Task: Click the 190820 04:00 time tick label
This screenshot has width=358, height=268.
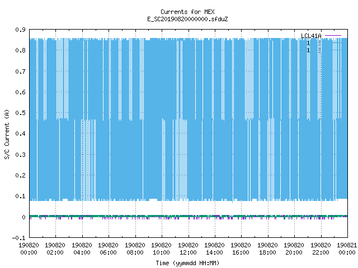Action: (x=82, y=249)
